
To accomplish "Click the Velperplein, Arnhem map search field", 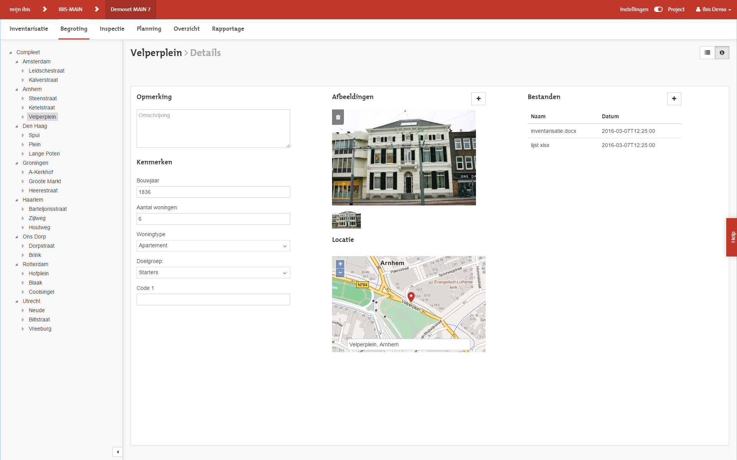I will [x=408, y=344].
